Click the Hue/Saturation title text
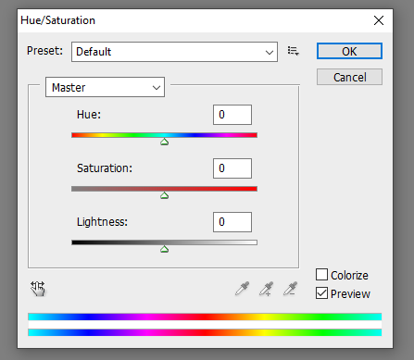Viewport: 414px width, 360px height. pyautogui.click(x=57, y=20)
